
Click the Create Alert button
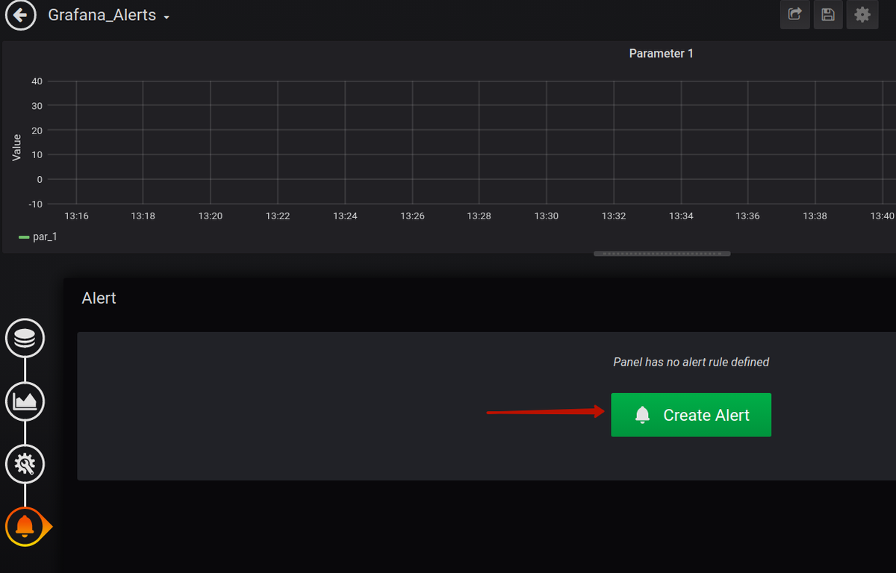(x=691, y=415)
